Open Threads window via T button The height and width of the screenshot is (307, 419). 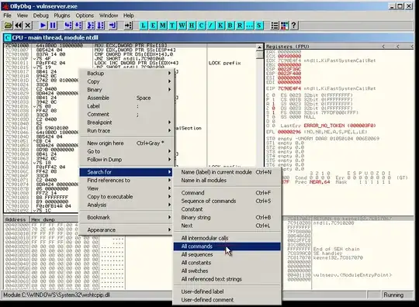point(172,26)
